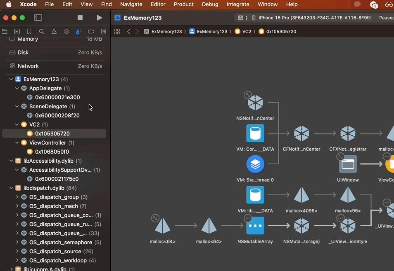Image resolution: width=394 pixels, height=271 pixels.
Task: Collapse the AppDelegate node
Action: point(17,88)
